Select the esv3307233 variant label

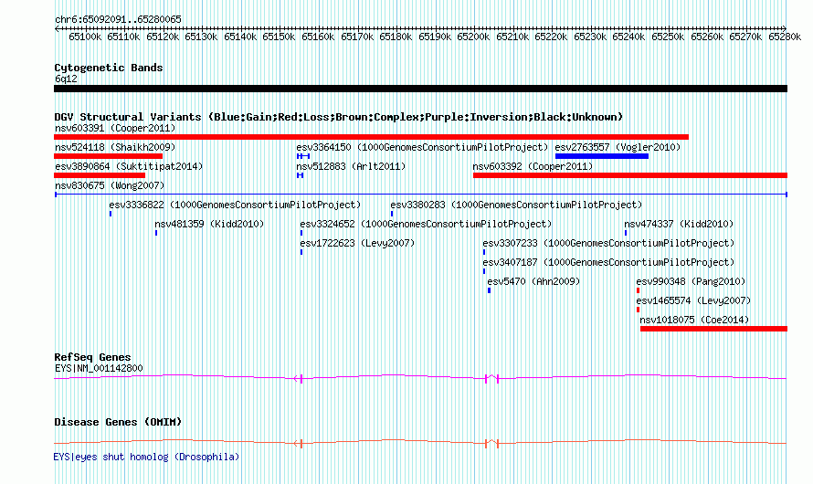608,244
